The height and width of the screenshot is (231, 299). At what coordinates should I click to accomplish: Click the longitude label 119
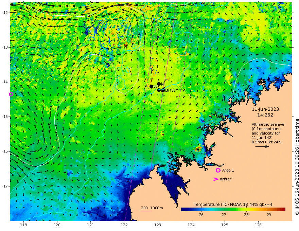23,225
